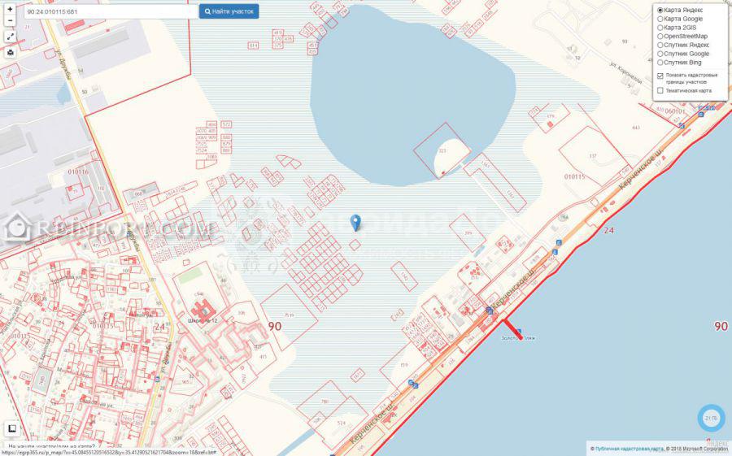The height and width of the screenshot is (456, 732).
Task: Print the map using printer icon
Action: (11, 52)
